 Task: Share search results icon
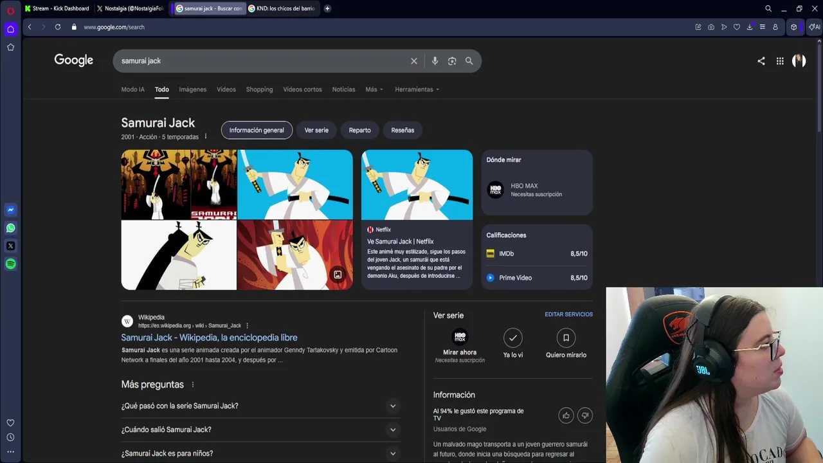tap(761, 61)
